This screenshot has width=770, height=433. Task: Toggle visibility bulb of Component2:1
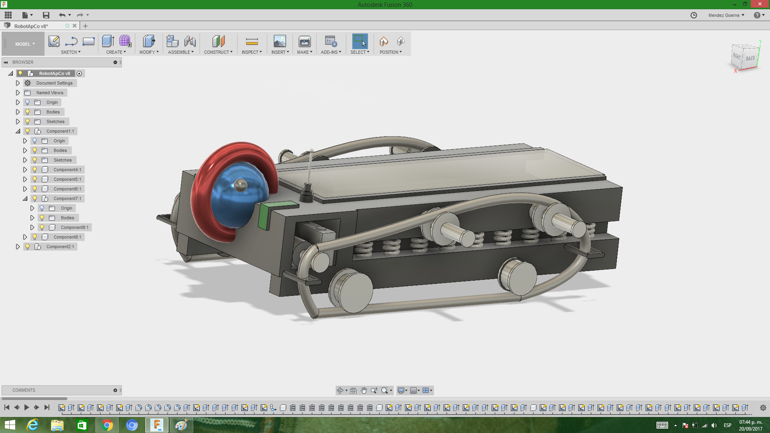coord(28,247)
